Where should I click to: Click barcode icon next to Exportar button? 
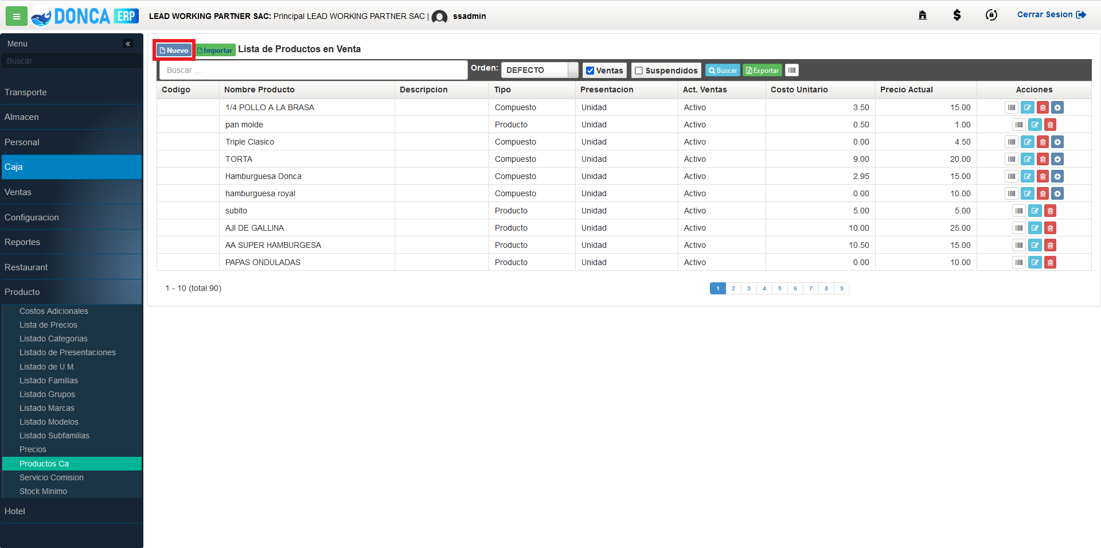792,70
